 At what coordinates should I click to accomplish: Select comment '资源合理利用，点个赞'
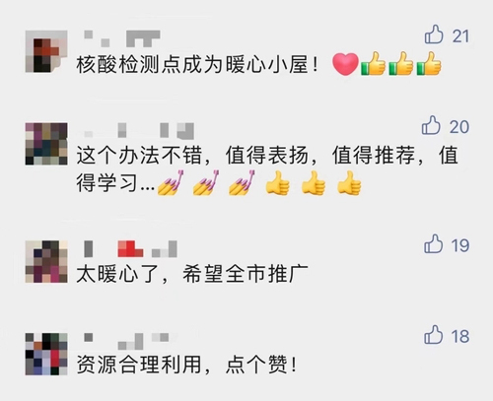click(186, 365)
